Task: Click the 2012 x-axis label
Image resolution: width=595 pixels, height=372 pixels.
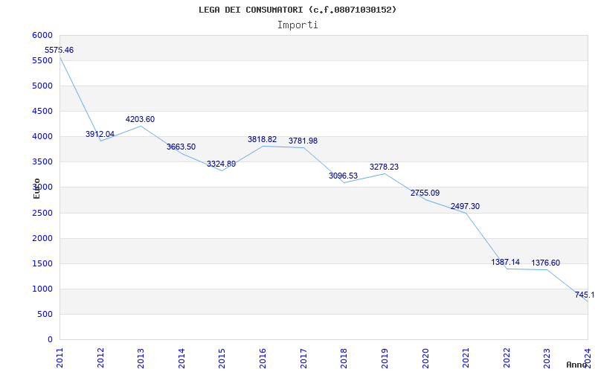Action: 100,358
